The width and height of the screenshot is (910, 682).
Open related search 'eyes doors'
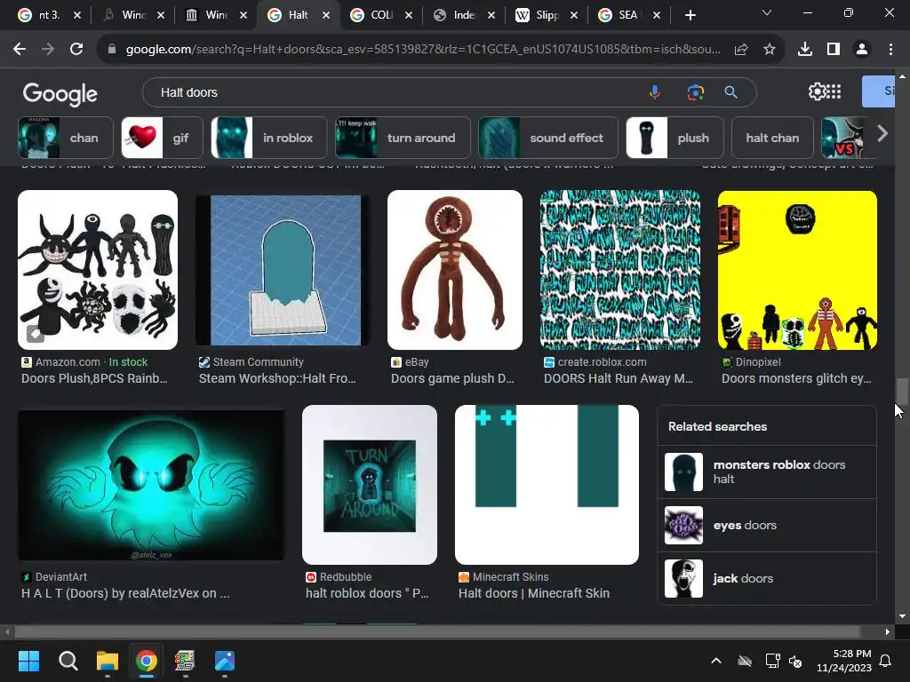pos(767,526)
